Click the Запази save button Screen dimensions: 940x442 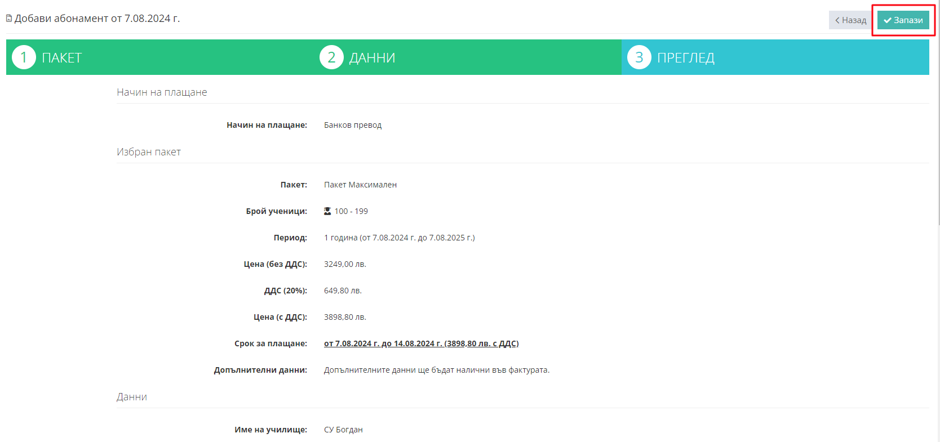tap(903, 20)
